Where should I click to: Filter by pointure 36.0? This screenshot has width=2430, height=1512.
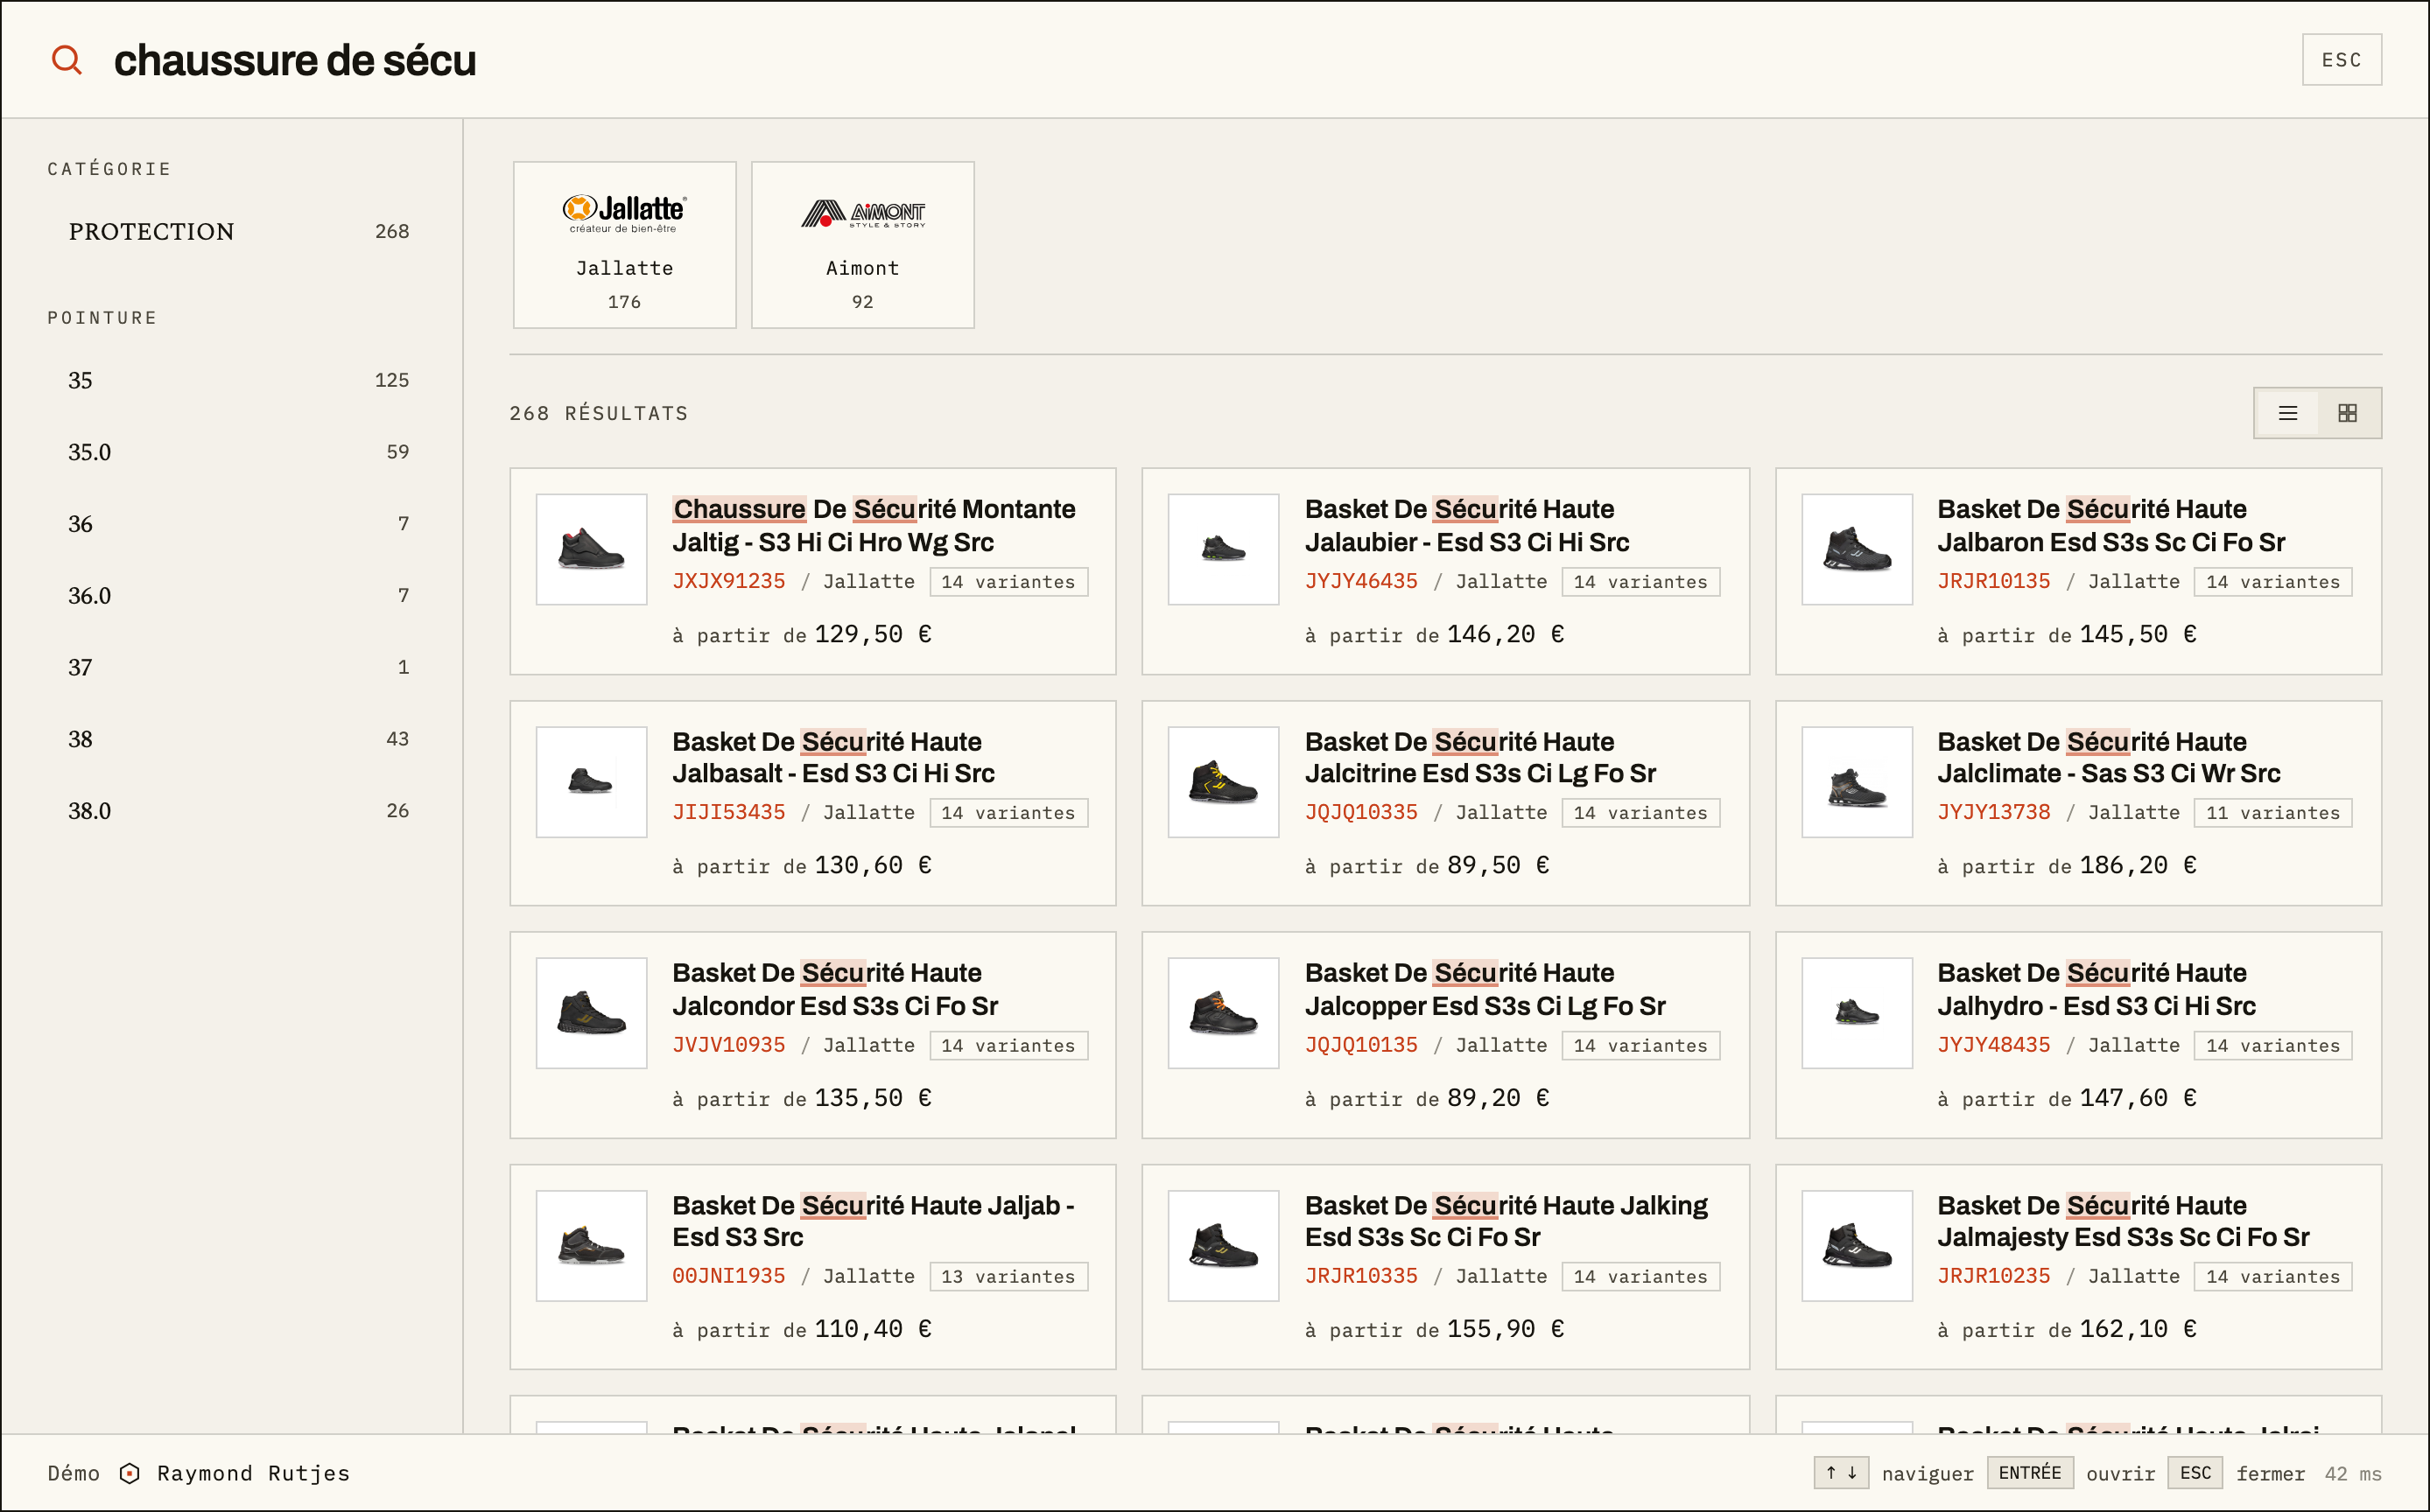(x=238, y=596)
